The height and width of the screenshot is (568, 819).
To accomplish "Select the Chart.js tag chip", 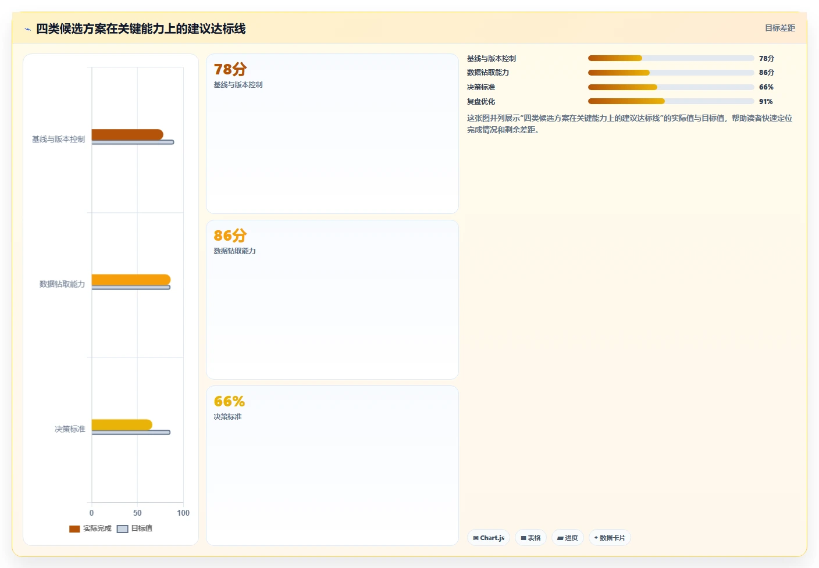I will tap(489, 538).
